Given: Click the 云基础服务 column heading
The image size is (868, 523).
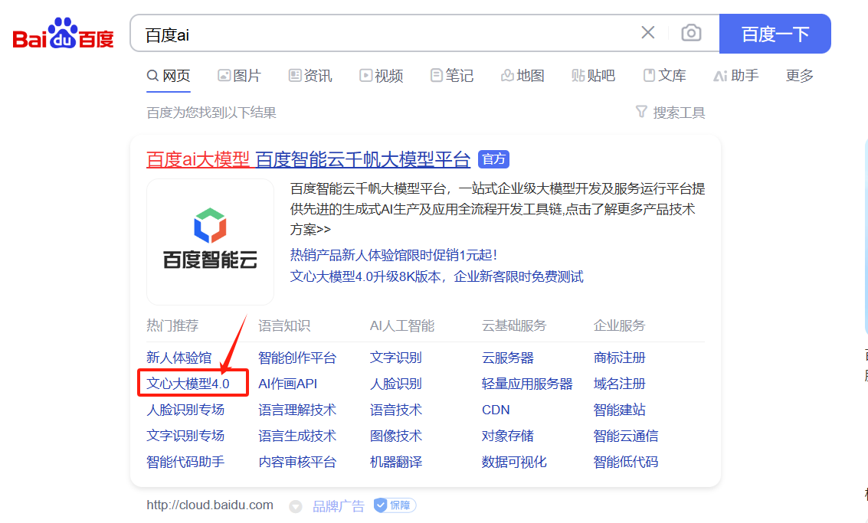Looking at the screenshot, I should [514, 325].
